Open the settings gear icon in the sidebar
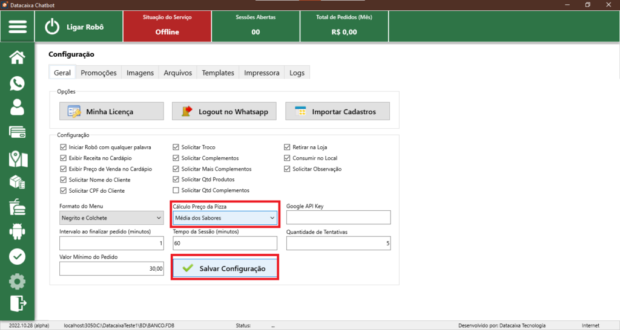Viewport: 620px width, 330px height. coord(18,281)
